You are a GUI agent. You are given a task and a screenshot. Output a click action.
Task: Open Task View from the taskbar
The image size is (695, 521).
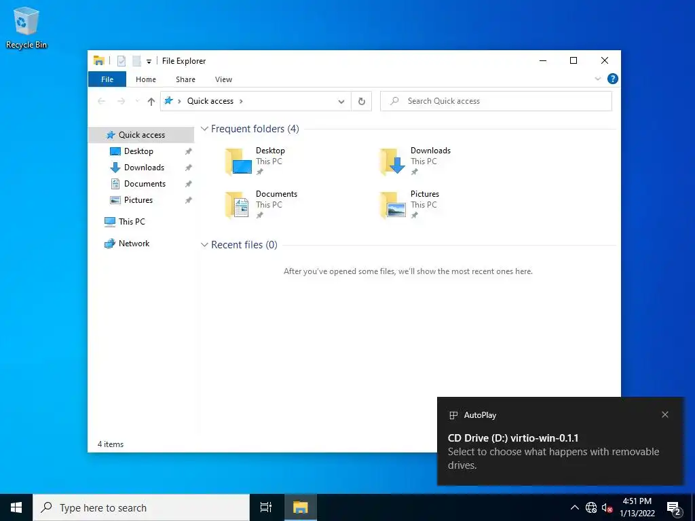[x=266, y=507]
